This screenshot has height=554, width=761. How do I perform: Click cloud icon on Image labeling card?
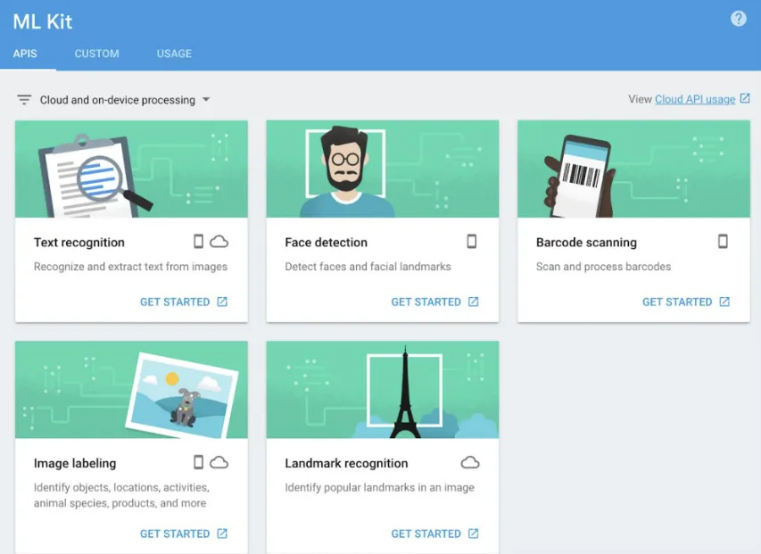click(219, 463)
